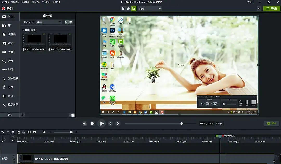Toggle the lock on 轨道 1
Image resolution: width=281 pixels, height=164 pixels.
[14, 162]
